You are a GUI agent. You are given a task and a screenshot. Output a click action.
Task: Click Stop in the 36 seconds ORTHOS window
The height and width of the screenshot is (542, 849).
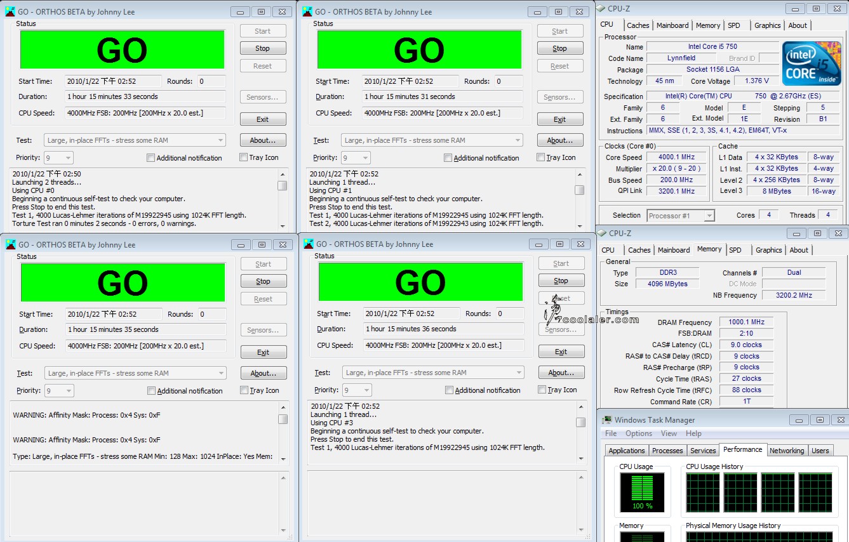(561, 281)
